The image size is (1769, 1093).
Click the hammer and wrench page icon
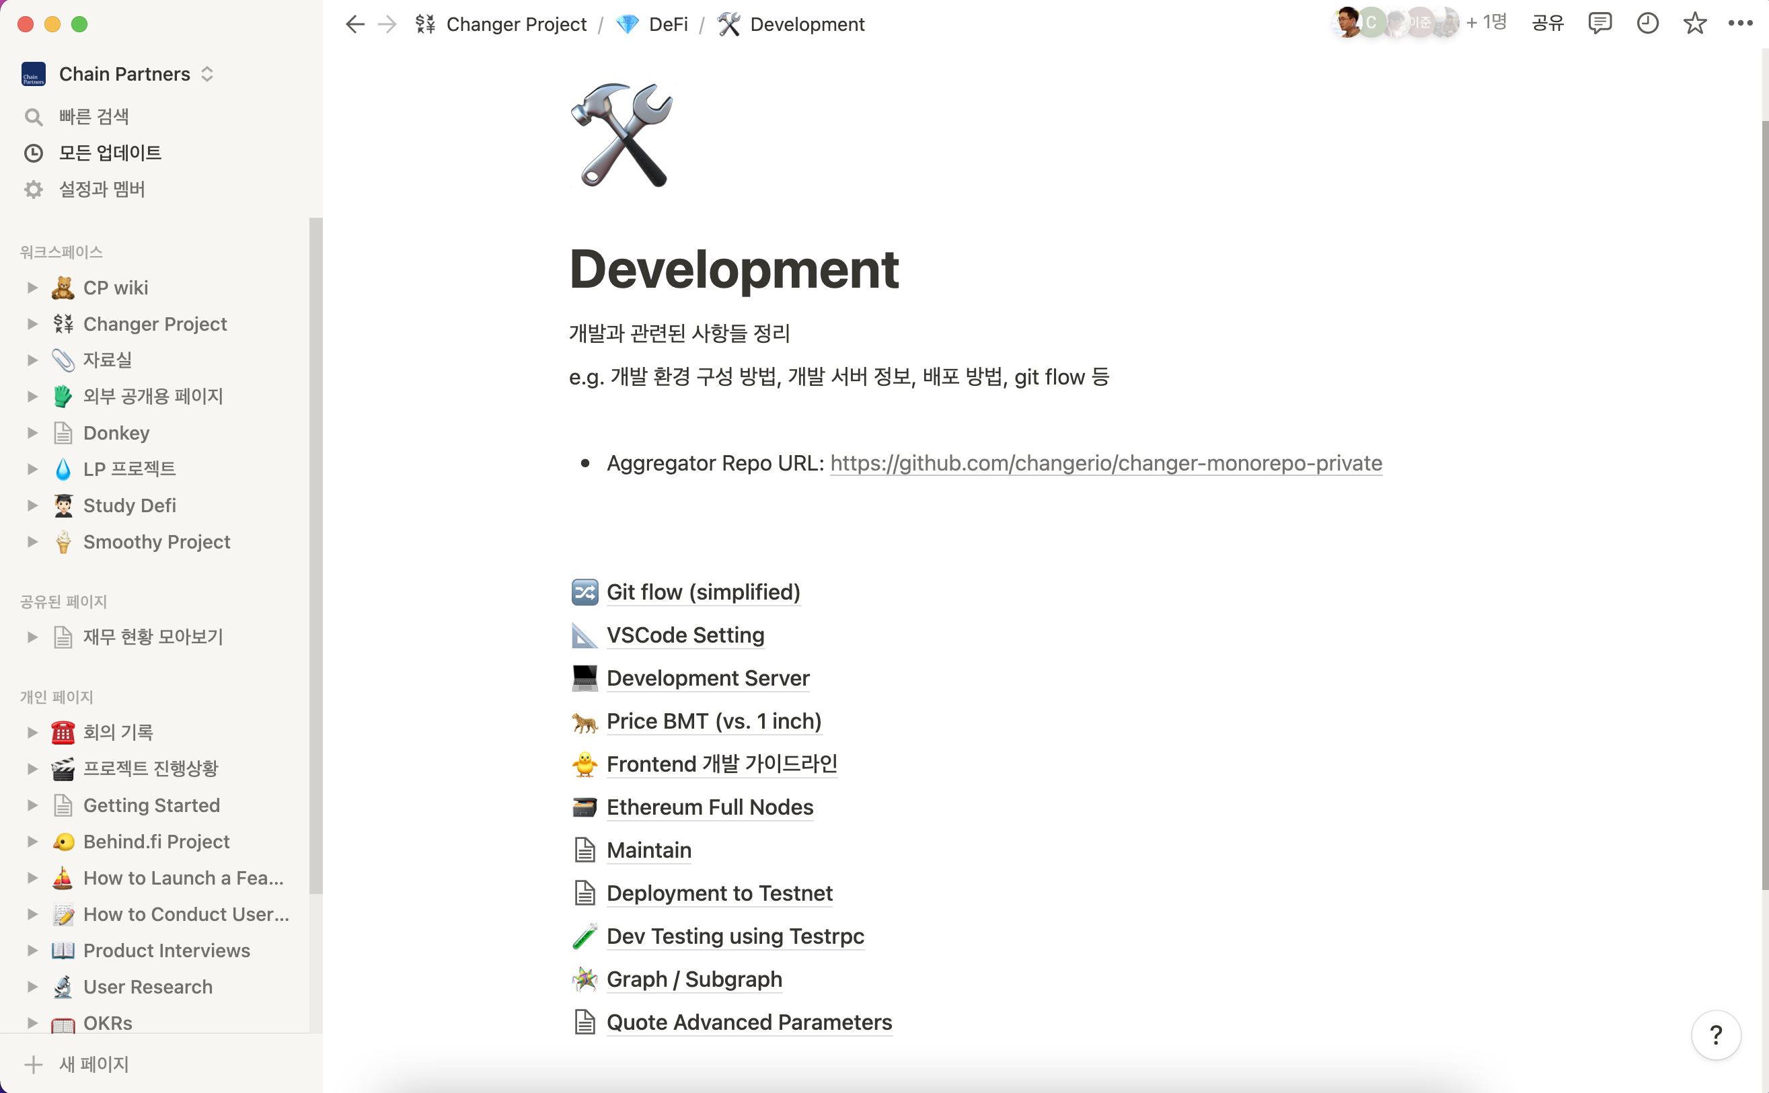622,135
